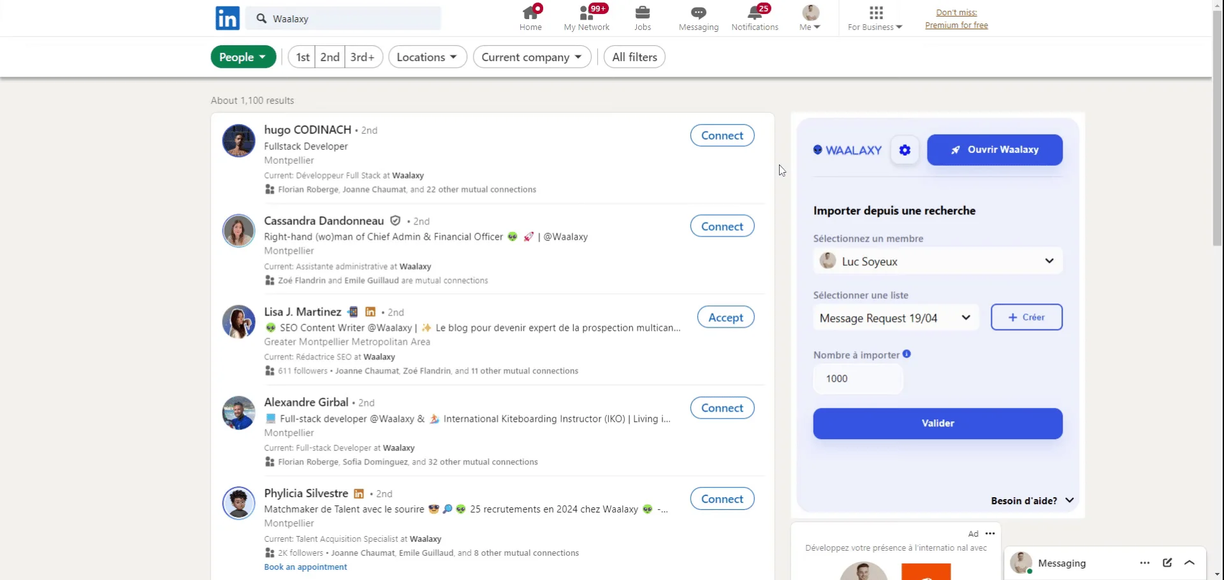
Task: Connect with hugo CODINACH
Action: [722, 135]
